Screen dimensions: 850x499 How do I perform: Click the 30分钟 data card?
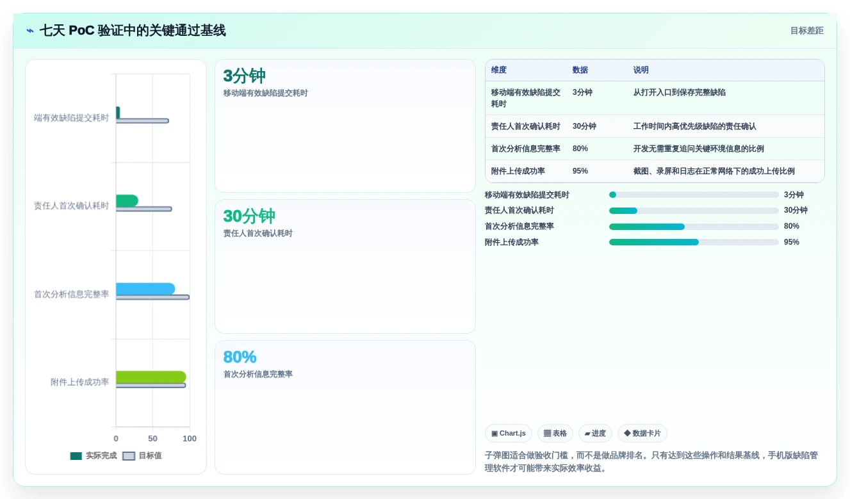(x=345, y=266)
